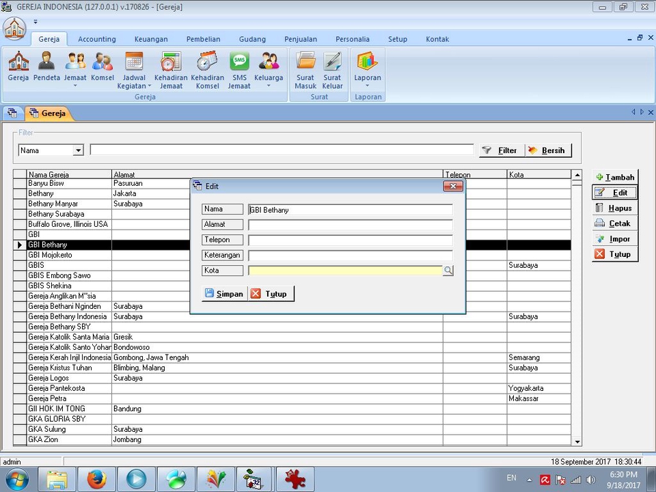
Task: Open Windows Media Player from taskbar
Action: pyautogui.click(x=136, y=479)
